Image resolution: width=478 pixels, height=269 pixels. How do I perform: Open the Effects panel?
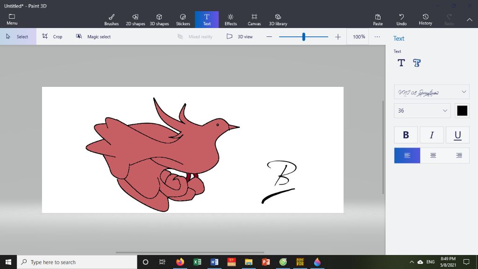[x=231, y=20]
